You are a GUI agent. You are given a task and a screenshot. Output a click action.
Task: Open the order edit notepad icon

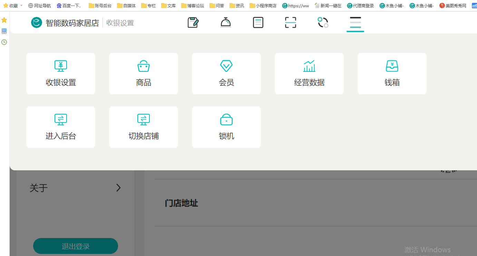click(193, 22)
